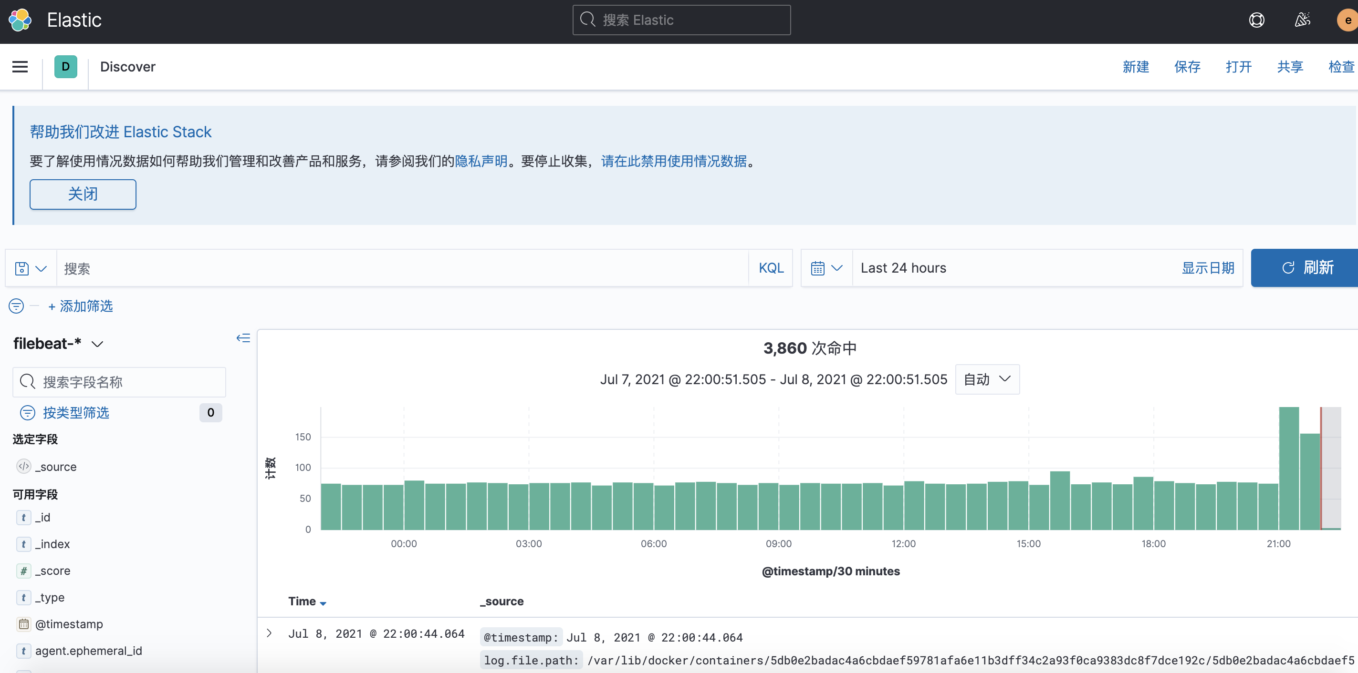Change the filebeat-* index pattern
The width and height of the screenshot is (1358, 673).
58,344
